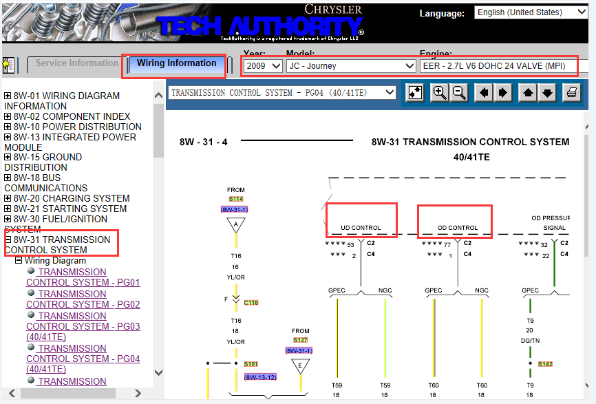Click the 8W-31-1 reference under S114
This screenshot has height=404, width=596.
click(x=235, y=209)
